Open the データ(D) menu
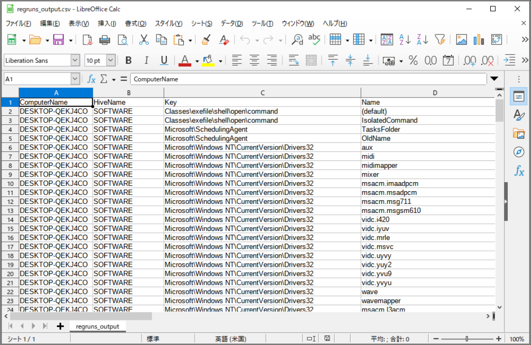This screenshot has width=531, height=345. coord(232,23)
